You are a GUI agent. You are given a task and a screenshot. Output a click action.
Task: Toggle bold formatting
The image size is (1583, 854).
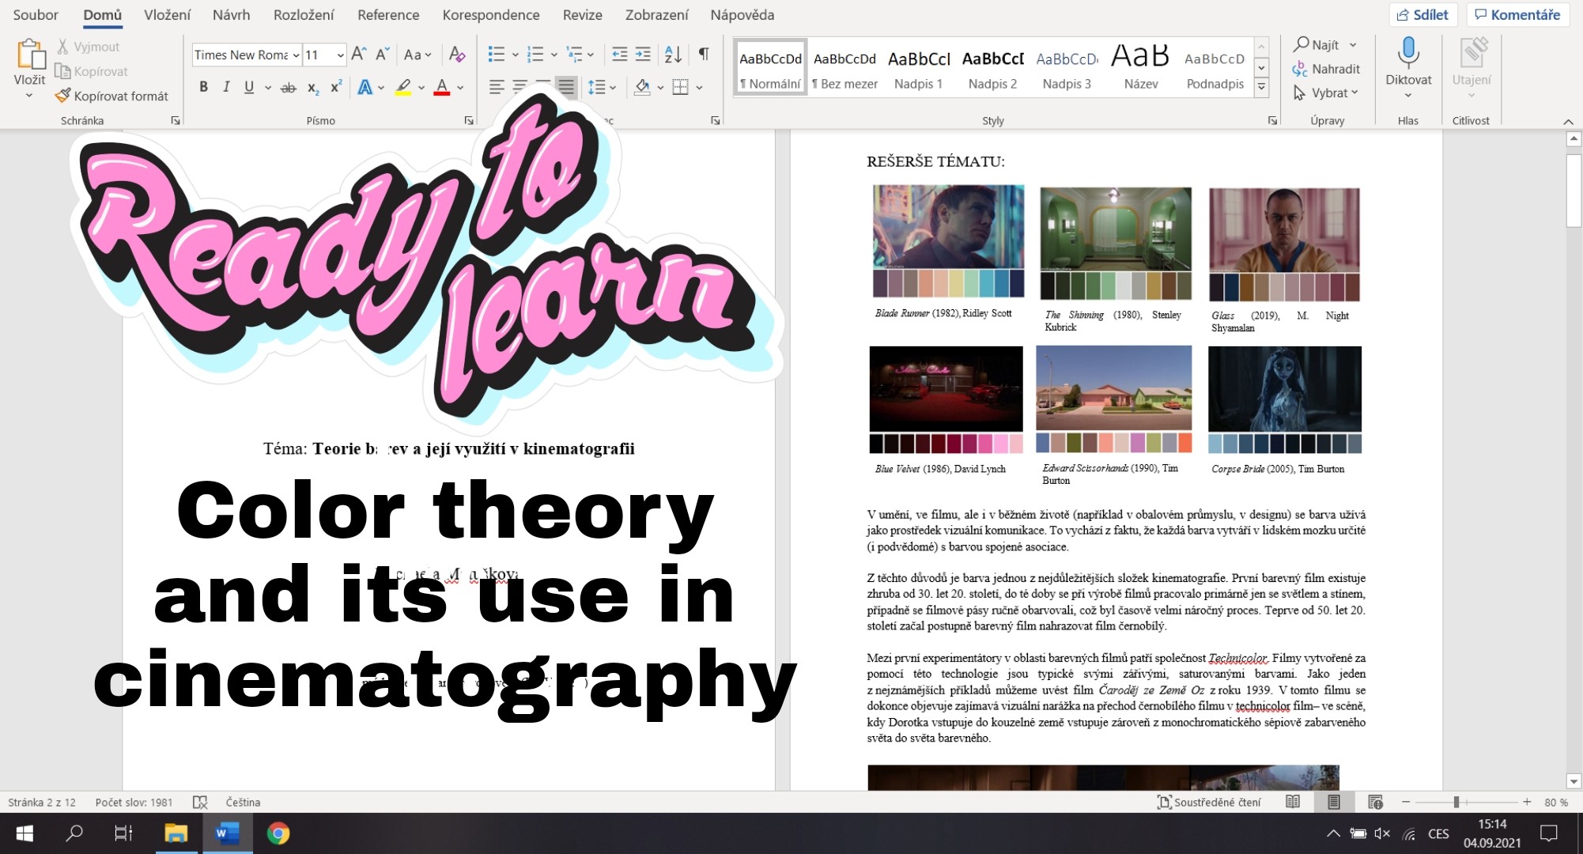click(x=203, y=87)
